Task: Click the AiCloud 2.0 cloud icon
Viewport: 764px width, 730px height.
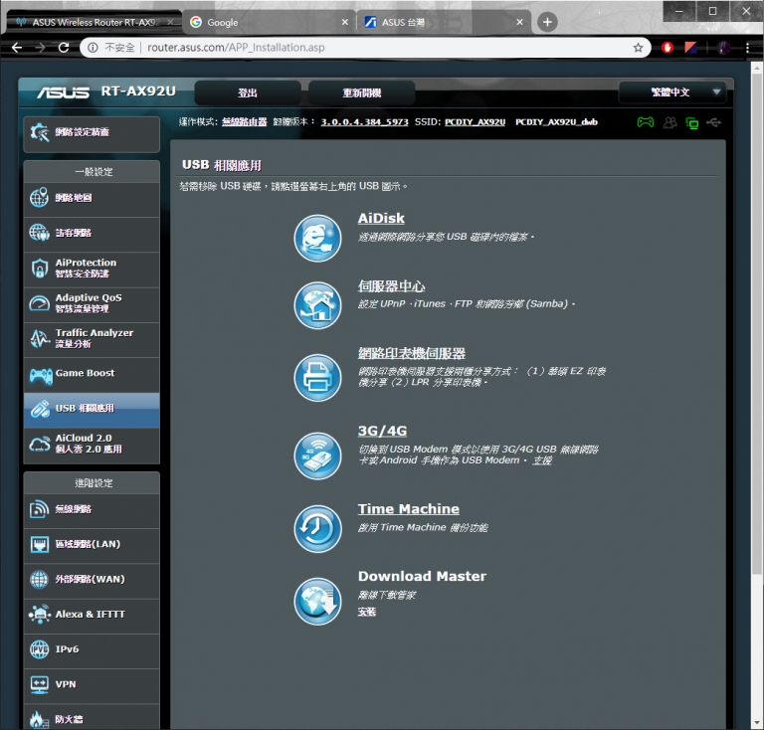Action: click(40, 444)
